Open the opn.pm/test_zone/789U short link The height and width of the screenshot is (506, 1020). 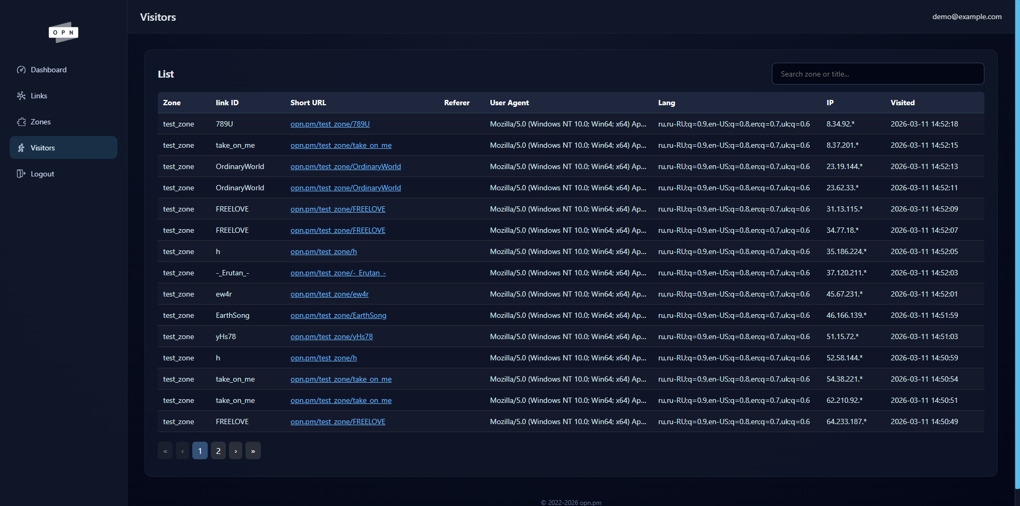(x=330, y=124)
